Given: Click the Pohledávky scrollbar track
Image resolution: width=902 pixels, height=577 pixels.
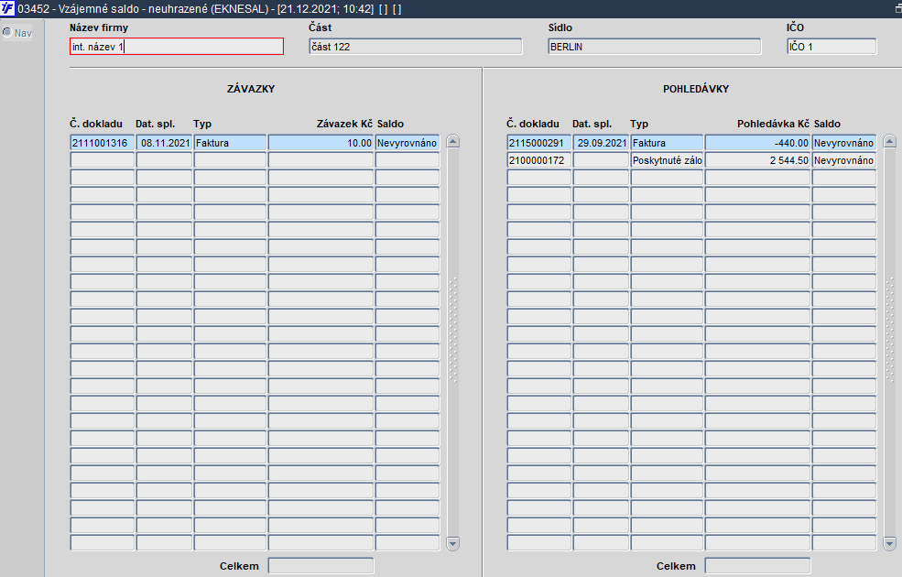Looking at the screenshot, I should pos(889,342).
